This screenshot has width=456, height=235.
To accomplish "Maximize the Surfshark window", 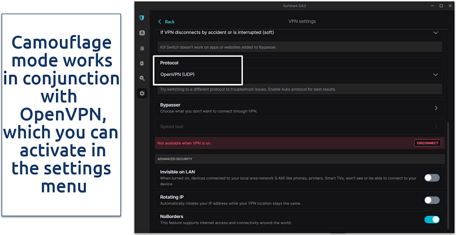I will click(433, 5).
